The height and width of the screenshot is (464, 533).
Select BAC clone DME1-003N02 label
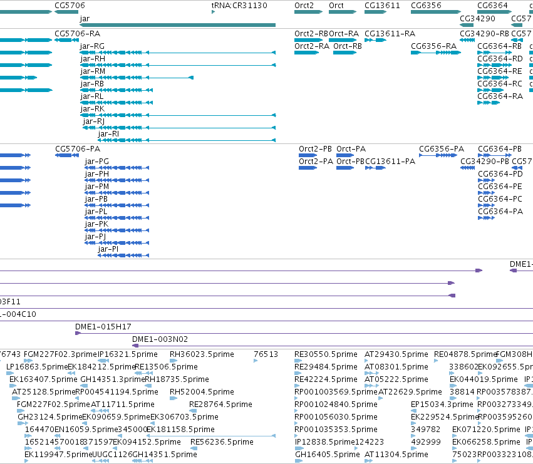click(160, 339)
